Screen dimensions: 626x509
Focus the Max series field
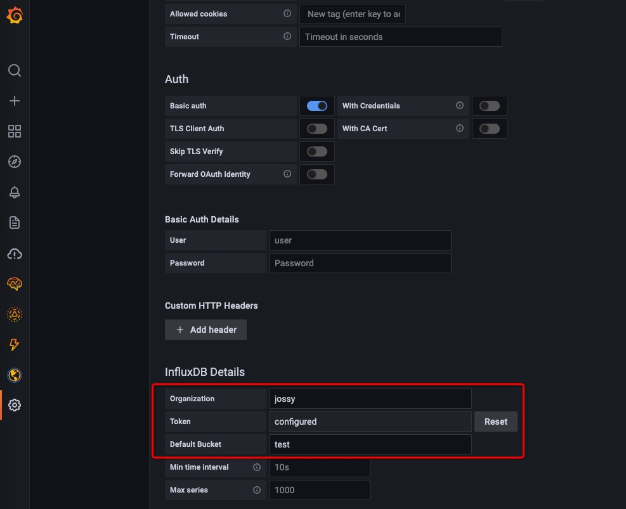click(x=320, y=490)
